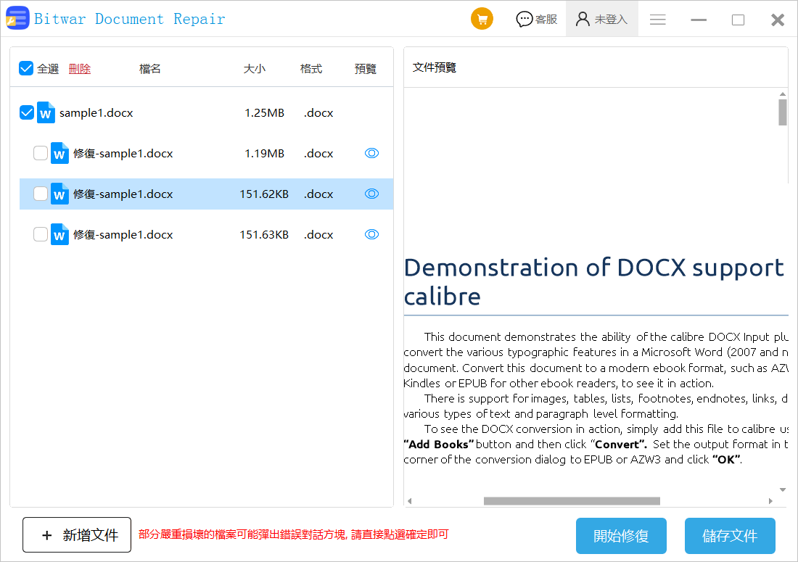798x562 pixels.
Task: Click the preview vertical scrollbar thumb
Action: click(x=782, y=112)
